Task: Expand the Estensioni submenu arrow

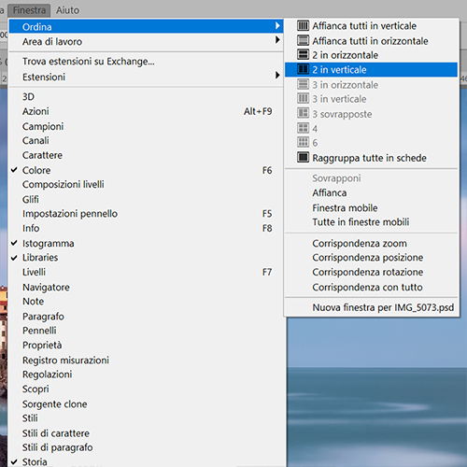Action: point(277,75)
